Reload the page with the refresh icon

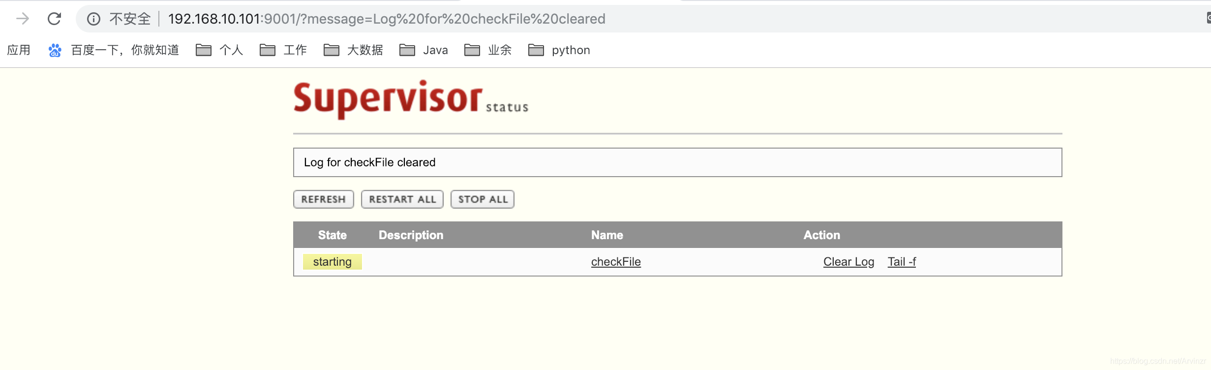[54, 19]
